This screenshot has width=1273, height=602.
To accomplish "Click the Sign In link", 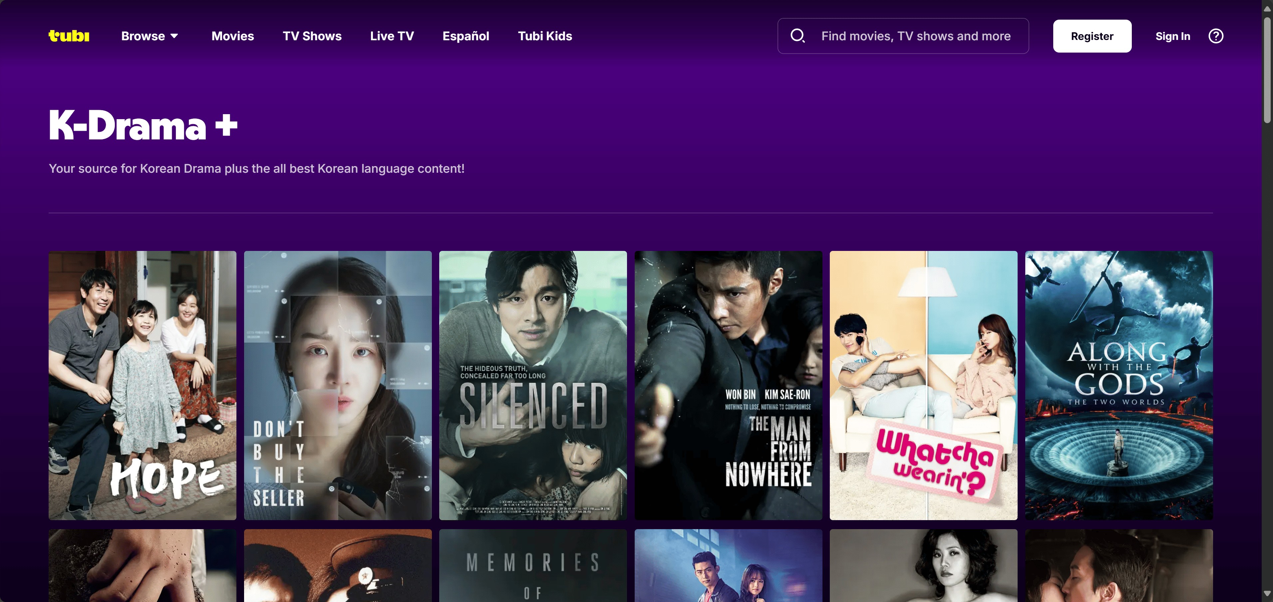I will pos(1173,36).
